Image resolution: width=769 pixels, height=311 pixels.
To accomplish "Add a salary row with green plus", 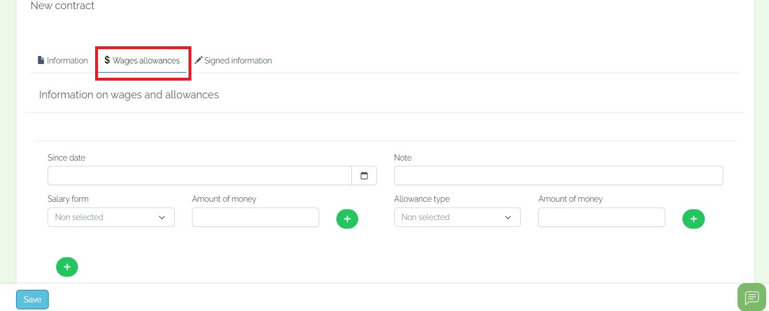I will point(347,219).
